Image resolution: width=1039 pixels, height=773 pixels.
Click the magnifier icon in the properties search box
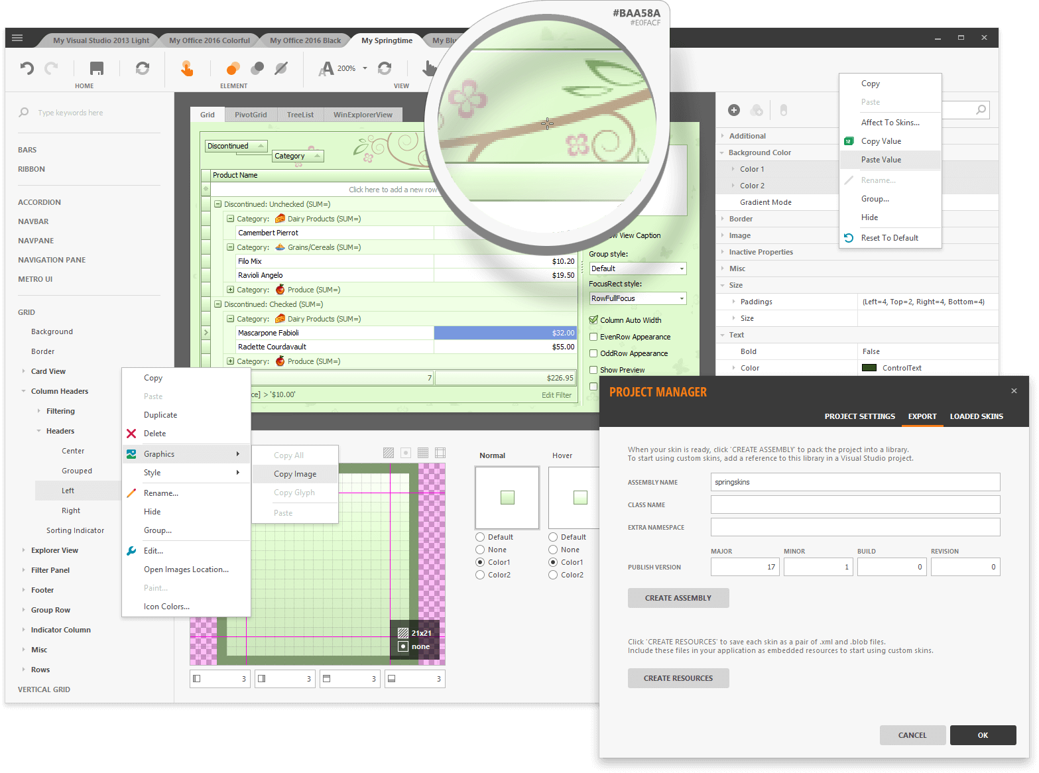[x=981, y=110]
